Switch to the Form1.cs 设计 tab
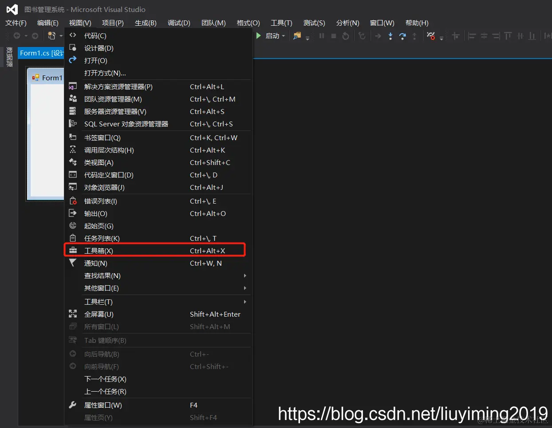This screenshot has height=428, width=552. coord(40,53)
